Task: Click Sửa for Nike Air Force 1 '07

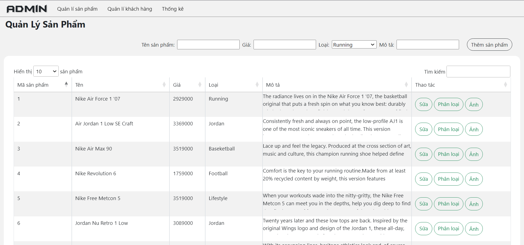Action: pos(424,104)
